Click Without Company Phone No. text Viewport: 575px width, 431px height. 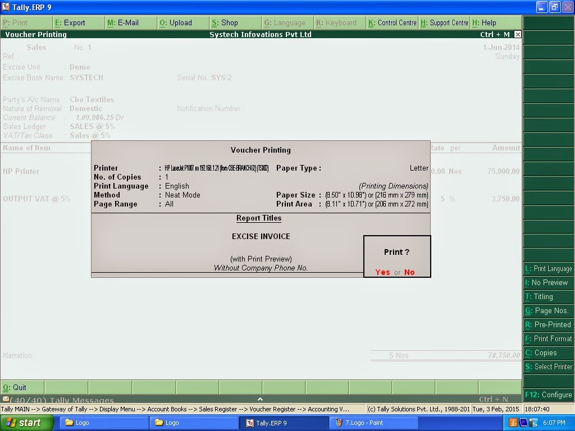click(261, 268)
